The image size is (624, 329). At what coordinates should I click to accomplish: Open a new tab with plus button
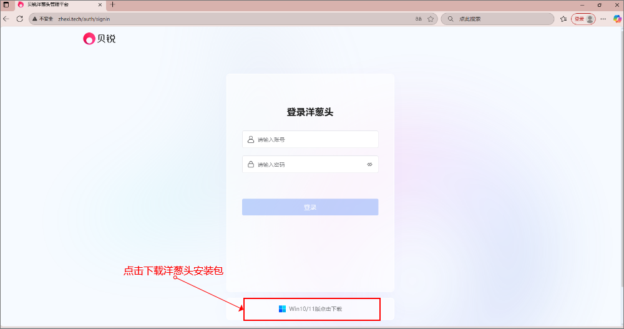[x=113, y=4]
